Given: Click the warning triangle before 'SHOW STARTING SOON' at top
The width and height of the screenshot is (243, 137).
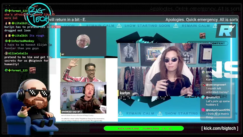Looking at the screenshot, I should pyautogui.click(x=119, y=25).
